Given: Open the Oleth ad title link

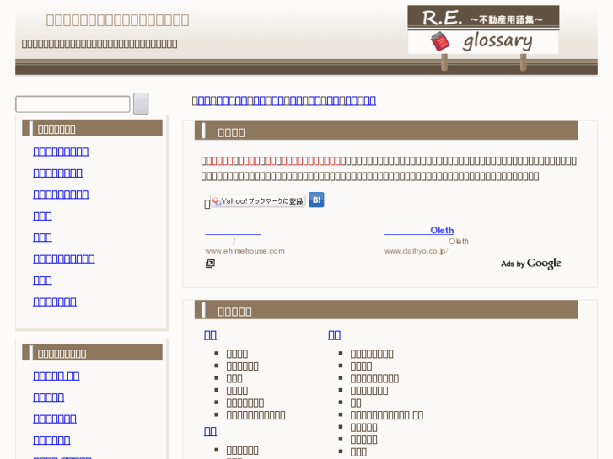Looking at the screenshot, I should coord(419,231).
